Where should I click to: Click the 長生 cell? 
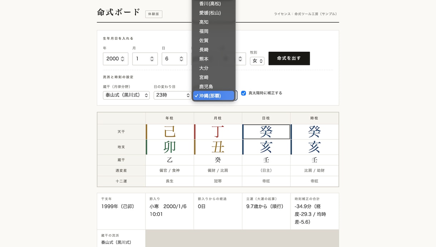[170, 181]
